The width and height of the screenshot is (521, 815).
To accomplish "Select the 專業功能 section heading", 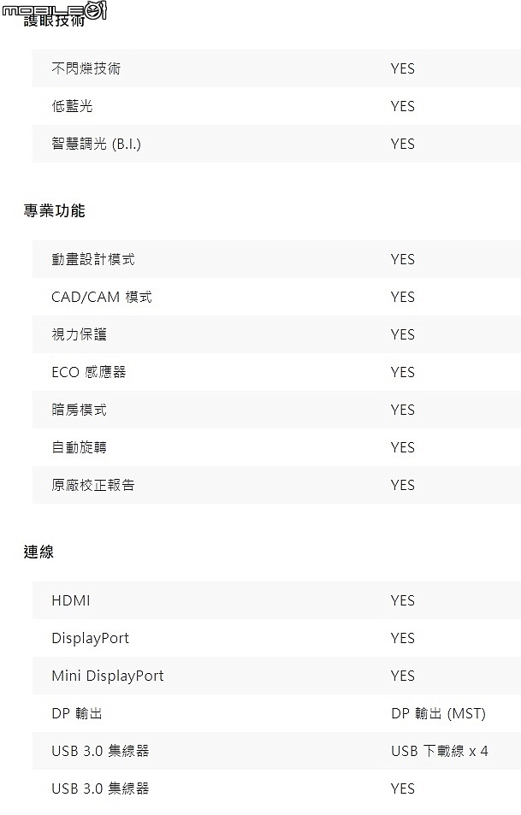I will pos(54,210).
